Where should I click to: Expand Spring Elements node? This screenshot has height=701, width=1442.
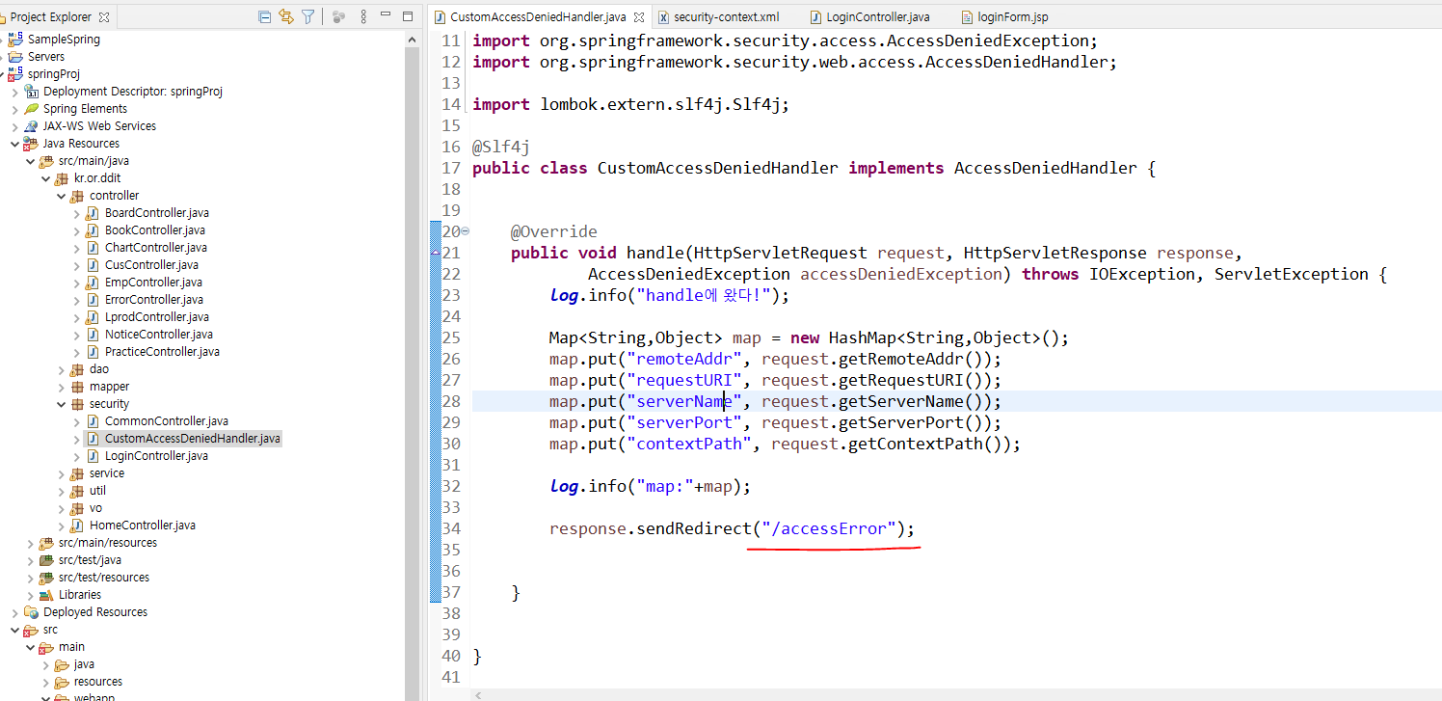[x=15, y=109]
